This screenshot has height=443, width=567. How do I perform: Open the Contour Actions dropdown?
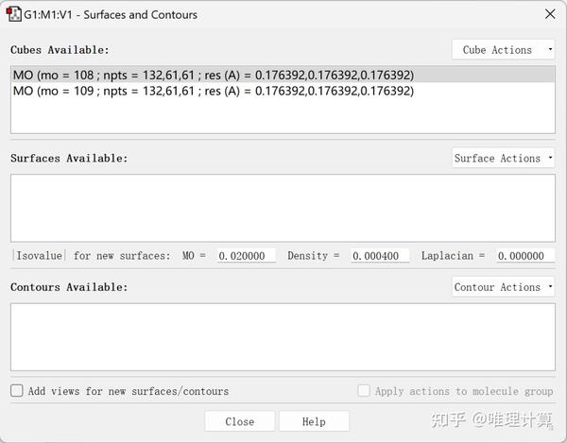(503, 287)
